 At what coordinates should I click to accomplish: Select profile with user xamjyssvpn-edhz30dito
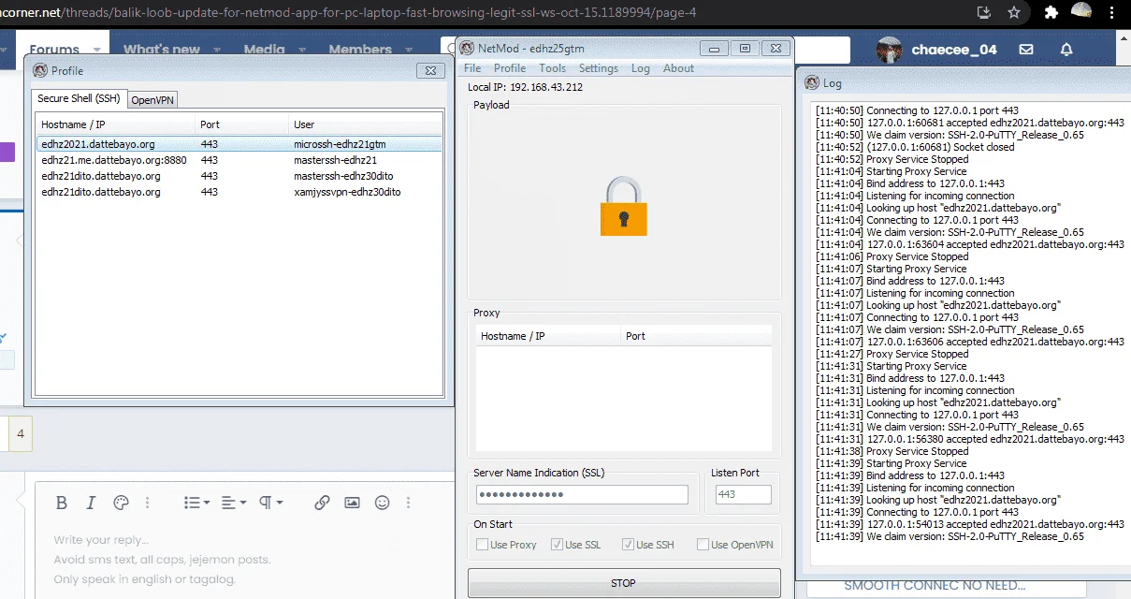click(x=239, y=192)
